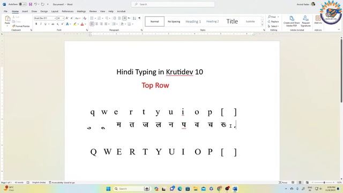This screenshot has height=193, width=343.
Task: Click the Save icon in title bar
Action: [31, 4]
